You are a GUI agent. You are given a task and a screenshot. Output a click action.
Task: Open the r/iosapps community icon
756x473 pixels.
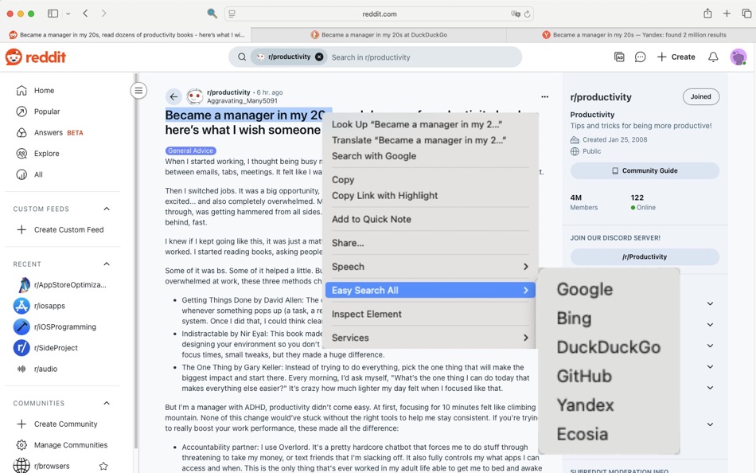click(x=21, y=305)
